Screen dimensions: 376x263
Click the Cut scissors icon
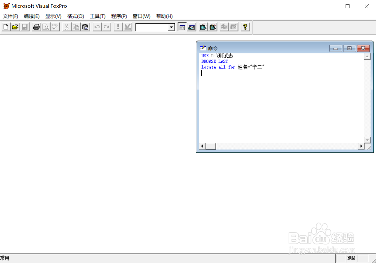(67, 27)
